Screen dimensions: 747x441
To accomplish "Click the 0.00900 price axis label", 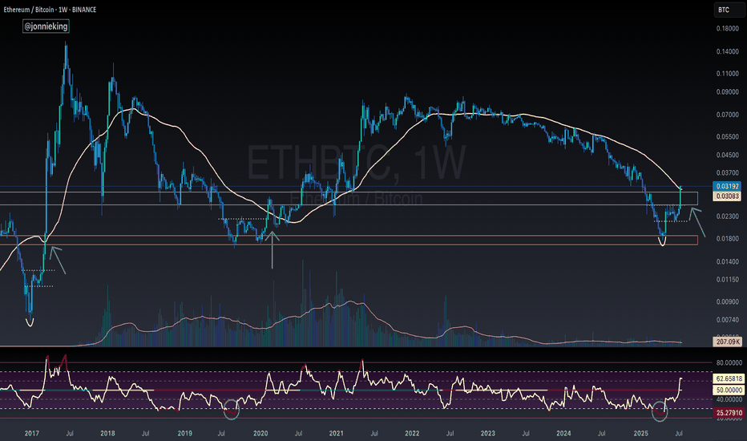I will tap(728, 301).
